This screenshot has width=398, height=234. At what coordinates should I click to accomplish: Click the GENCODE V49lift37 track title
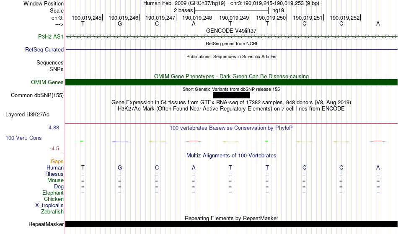coord(231,31)
